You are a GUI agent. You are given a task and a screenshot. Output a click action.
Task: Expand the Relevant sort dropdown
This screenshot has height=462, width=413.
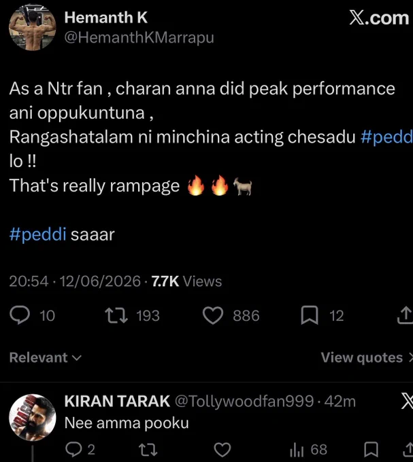[46, 357]
